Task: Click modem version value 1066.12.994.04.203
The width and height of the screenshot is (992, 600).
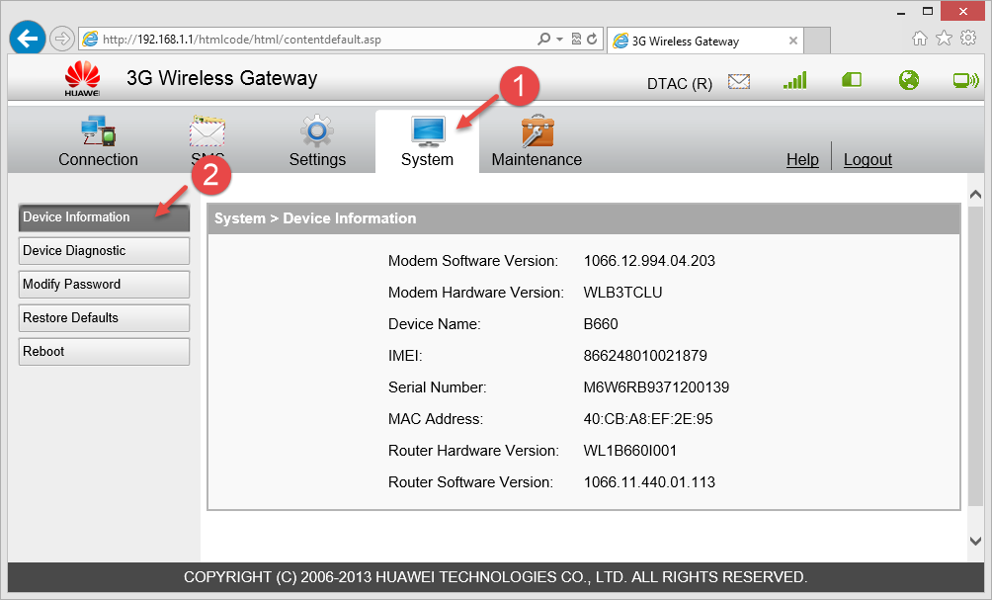Action: (649, 261)
